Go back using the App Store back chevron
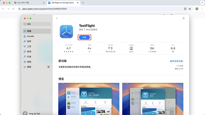 (x=57, y=18)
